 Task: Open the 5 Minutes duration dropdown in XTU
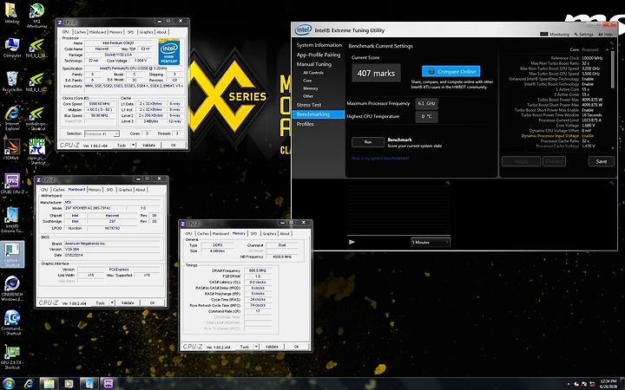click(431, 242)
